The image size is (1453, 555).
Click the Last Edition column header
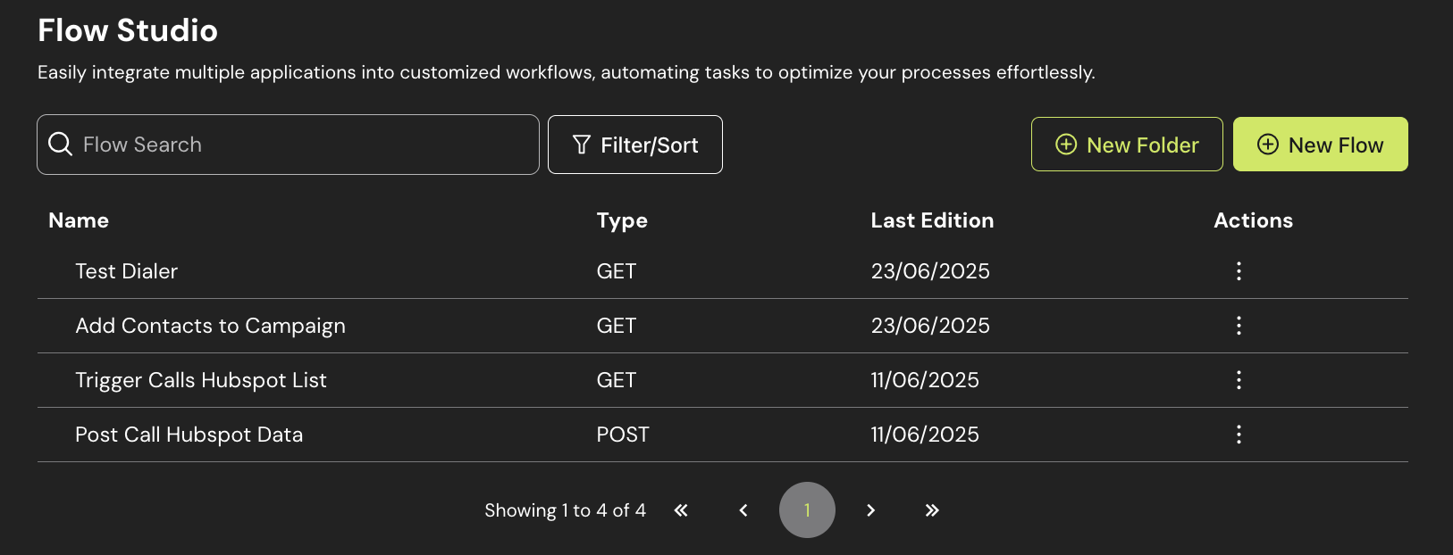click(932, 220)
